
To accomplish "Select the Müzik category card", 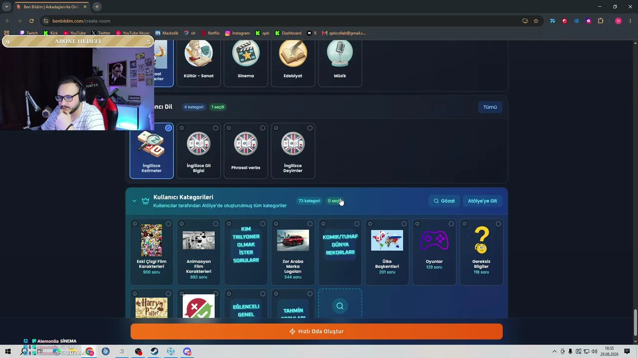I will pos(340,63).
